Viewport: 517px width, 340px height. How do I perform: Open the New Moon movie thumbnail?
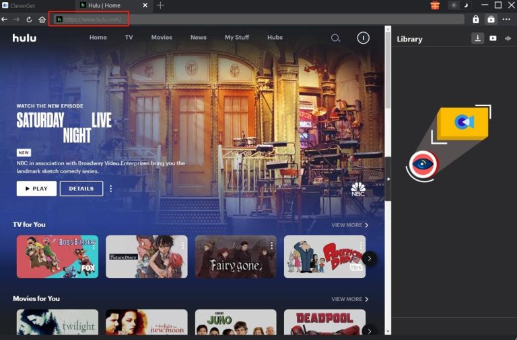[x=146, y=323]
